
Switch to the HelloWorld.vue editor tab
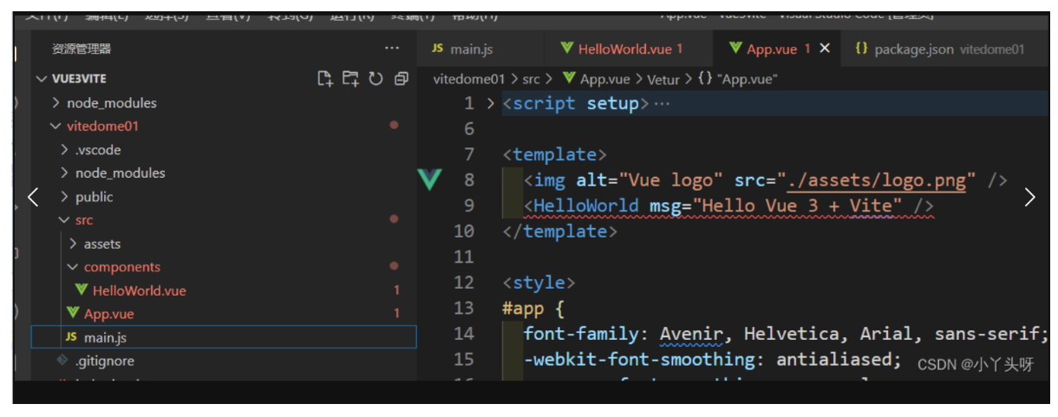(622, 49)
